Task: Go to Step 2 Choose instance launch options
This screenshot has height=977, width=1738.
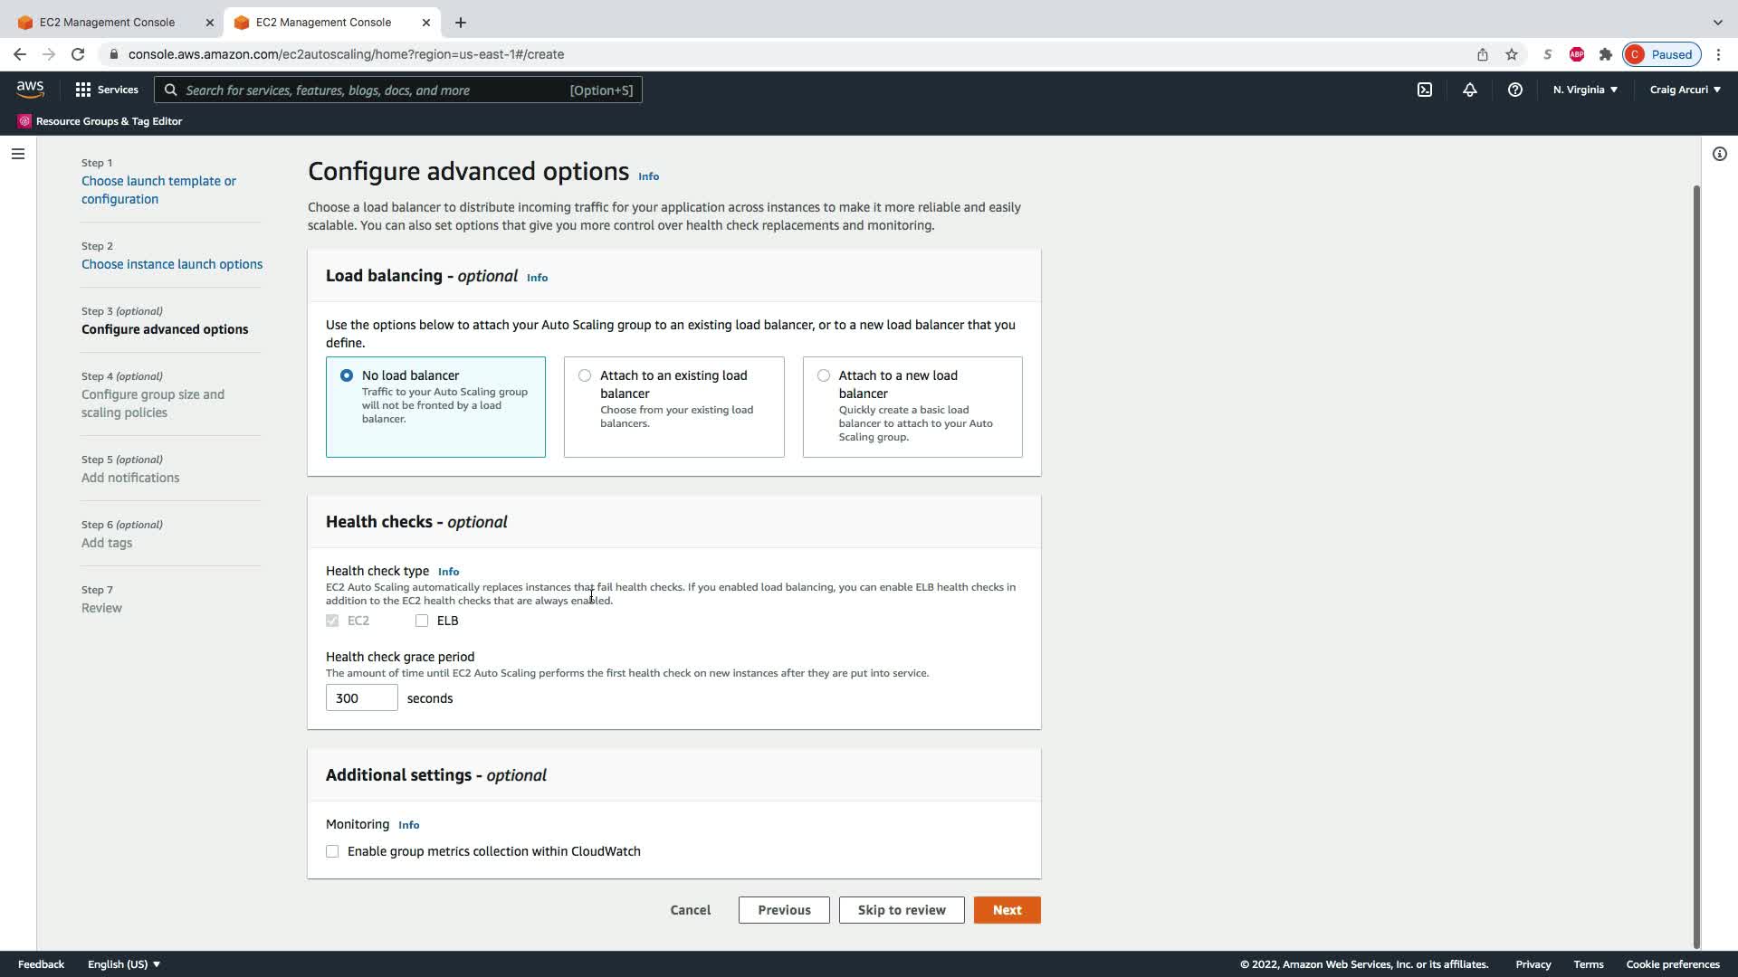Action: click(172, 264)
